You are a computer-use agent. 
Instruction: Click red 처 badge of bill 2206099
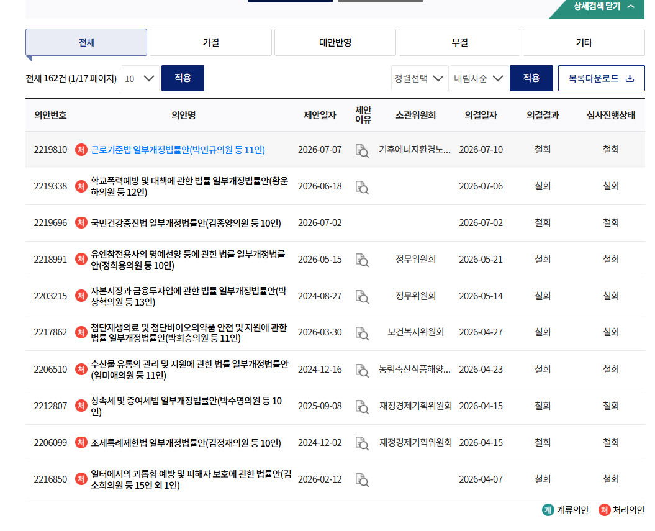tap(81, 442)
